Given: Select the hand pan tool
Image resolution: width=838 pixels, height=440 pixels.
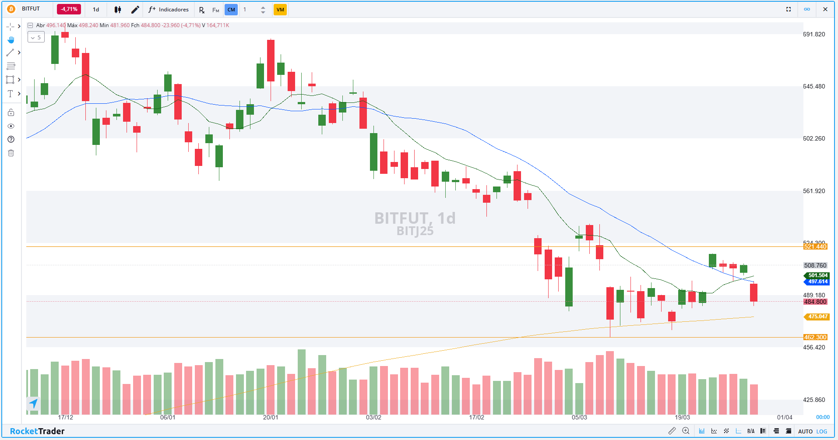Looking at the screenshot, I should click(11, 40).
